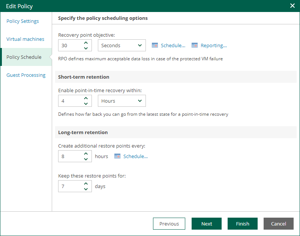Increase keep restore points days value
The width and height of the screenshot is (300, 236).
click(86, 184)
